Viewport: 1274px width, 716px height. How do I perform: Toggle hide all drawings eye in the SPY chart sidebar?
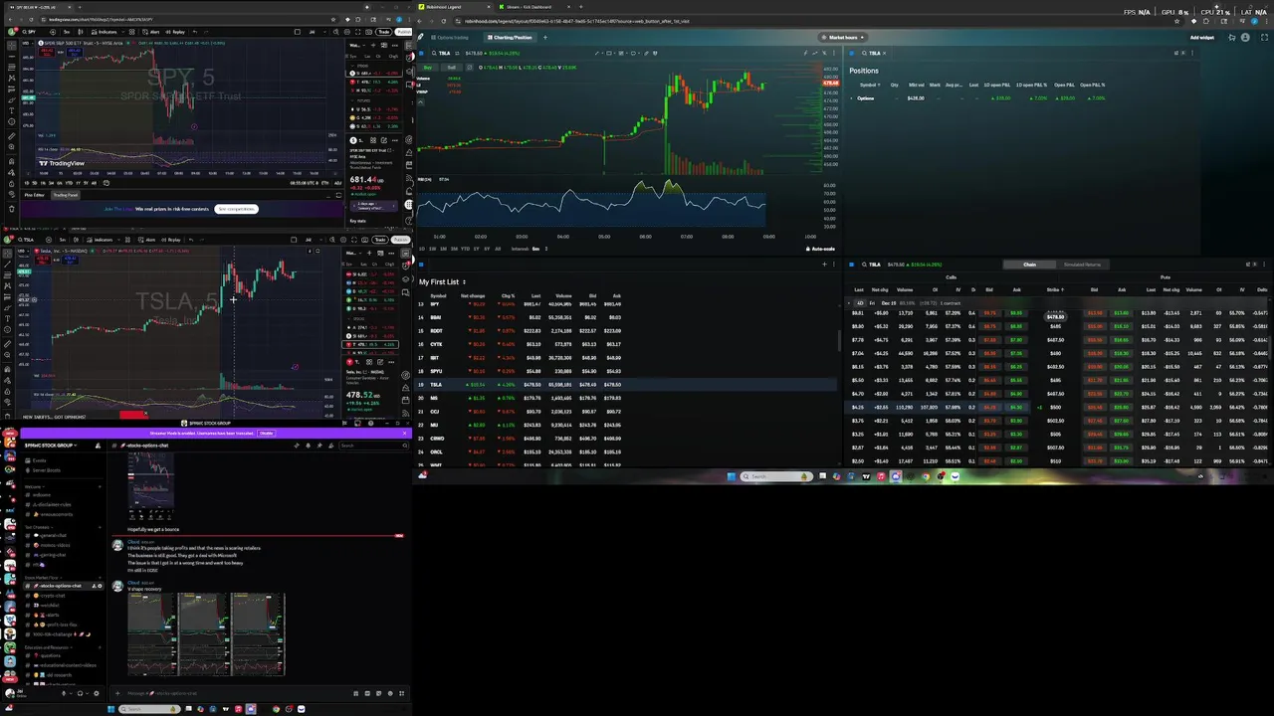coord(12,194)
